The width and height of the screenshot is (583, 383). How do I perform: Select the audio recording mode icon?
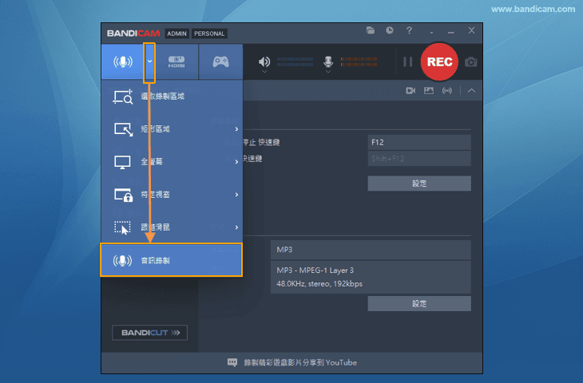[x=123, y=61]
